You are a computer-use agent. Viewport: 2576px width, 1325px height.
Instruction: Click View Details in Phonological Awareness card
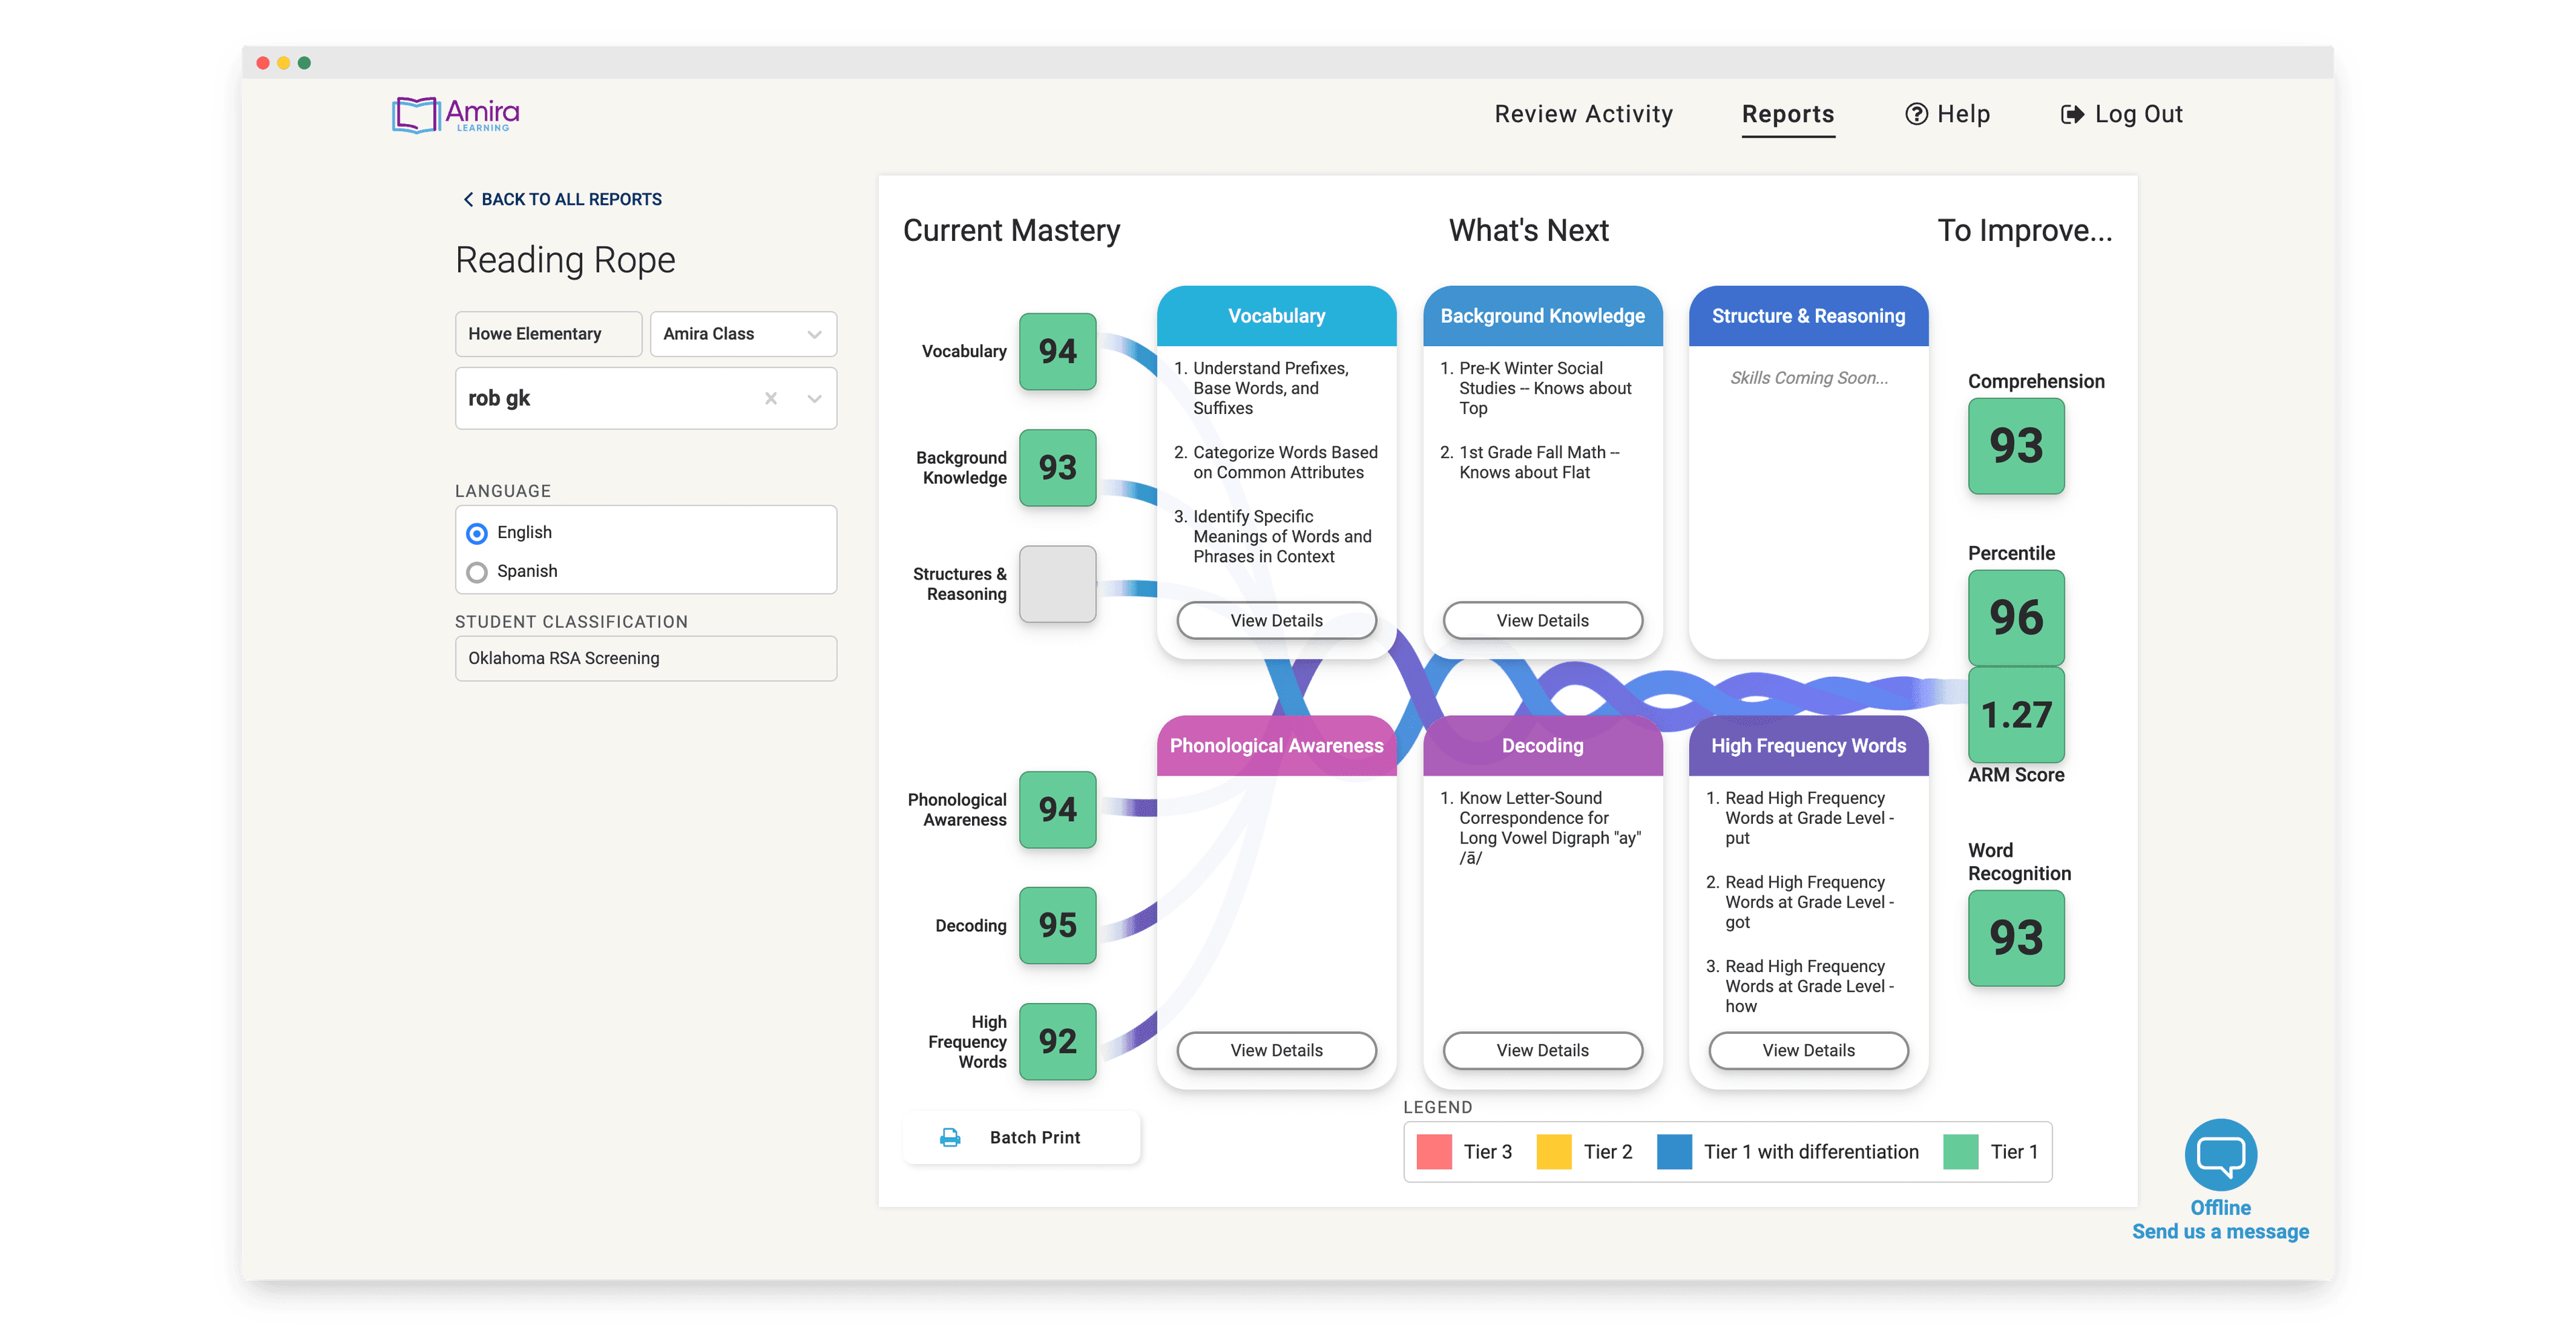[1276, 1050]
